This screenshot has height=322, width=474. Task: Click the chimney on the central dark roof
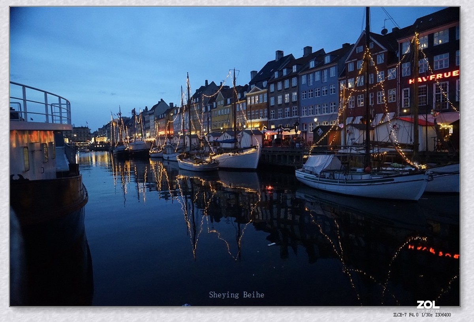point(279,55)
